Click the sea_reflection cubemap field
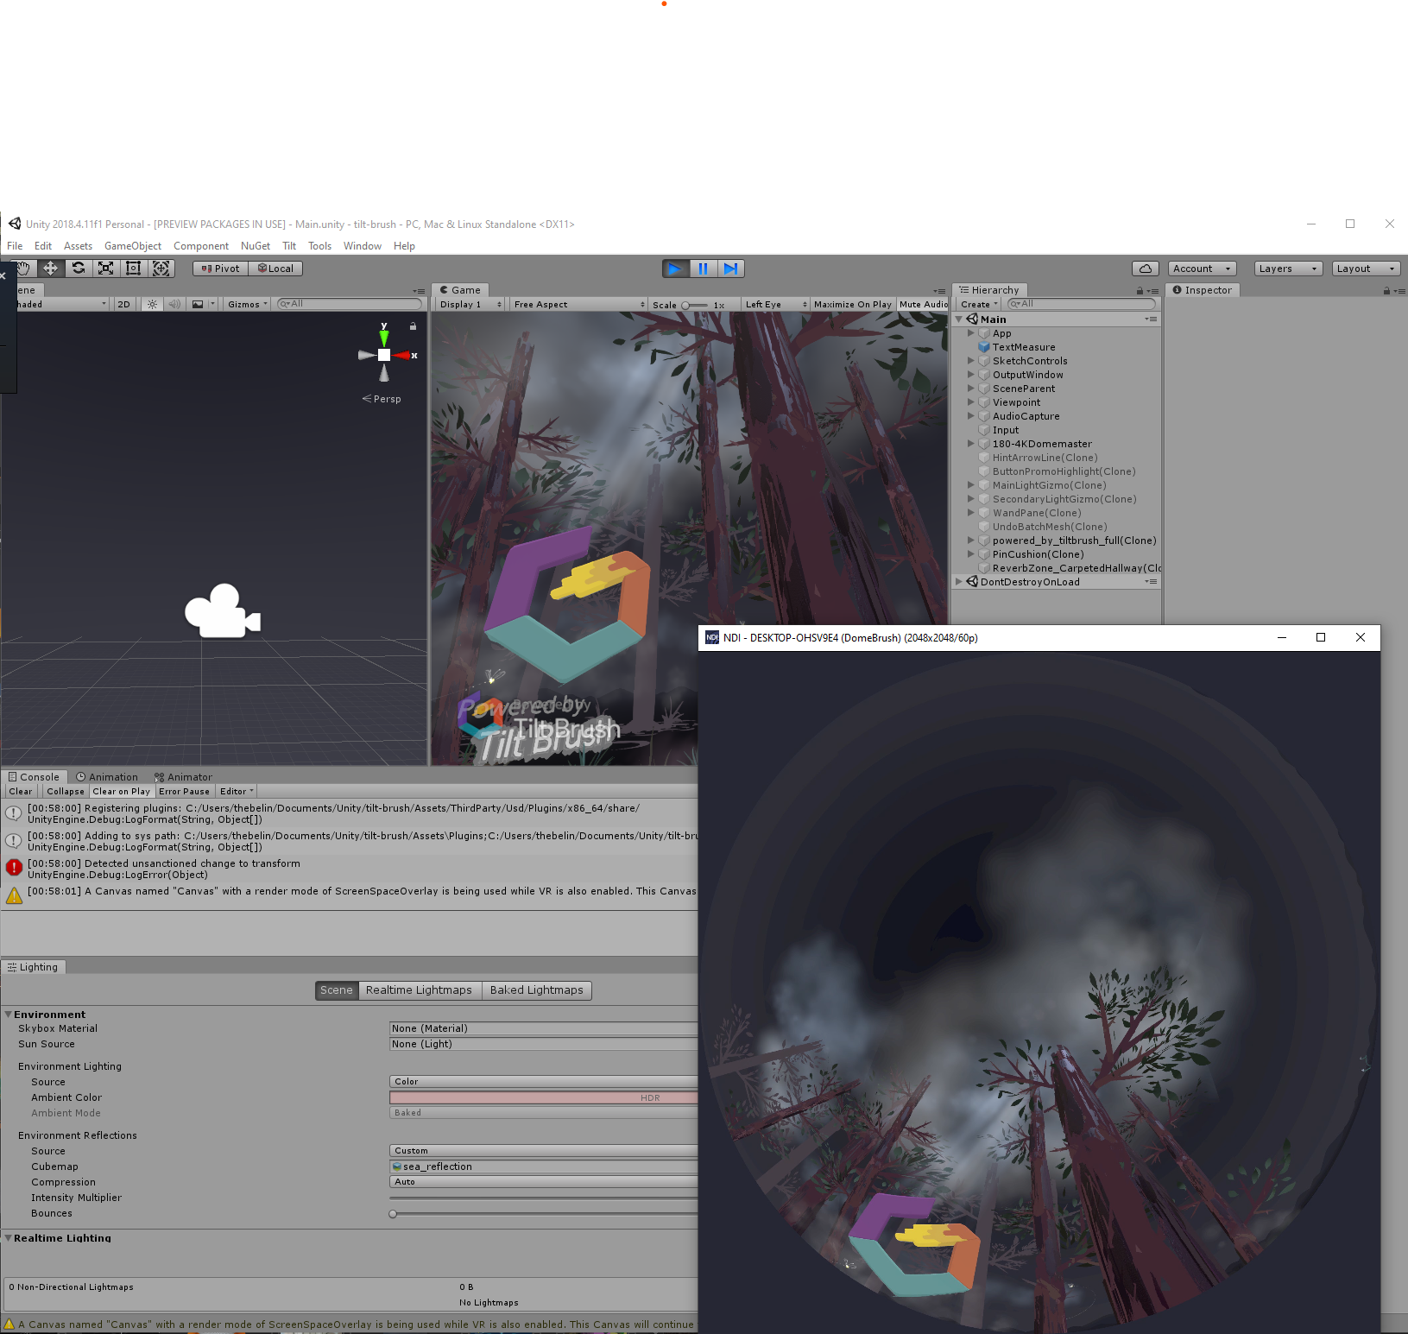Screen dimensions: 1408x1334 (x=544, y=1166)
